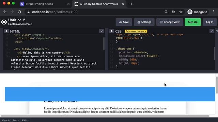Open a new browser tab
Screen dimensions: 218x122
click(131, 4)
